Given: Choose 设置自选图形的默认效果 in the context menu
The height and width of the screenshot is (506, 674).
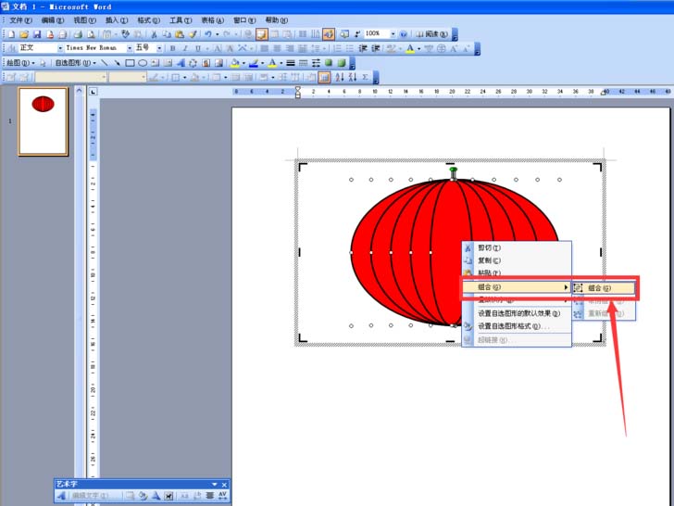Looking at the screenshot, I should tap(517, 313).
